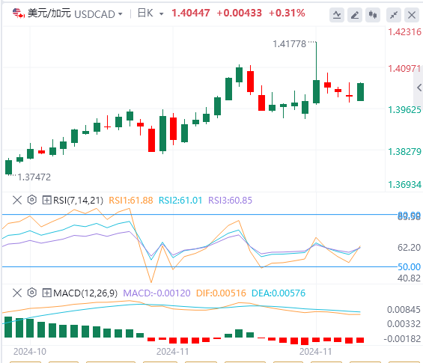423x363 pixels.
Task: Click the DIF:0.00516 value
Action: pyautogui.click(x=221, y=293)
